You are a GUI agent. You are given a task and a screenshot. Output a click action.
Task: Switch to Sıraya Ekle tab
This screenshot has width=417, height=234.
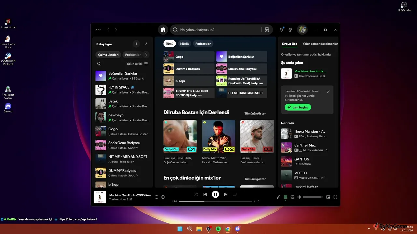[x=290, y=44]
